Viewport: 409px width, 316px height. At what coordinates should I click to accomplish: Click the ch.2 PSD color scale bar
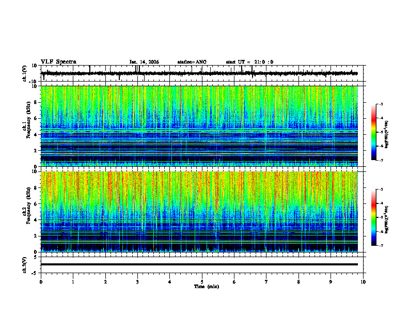coord(374,217)
